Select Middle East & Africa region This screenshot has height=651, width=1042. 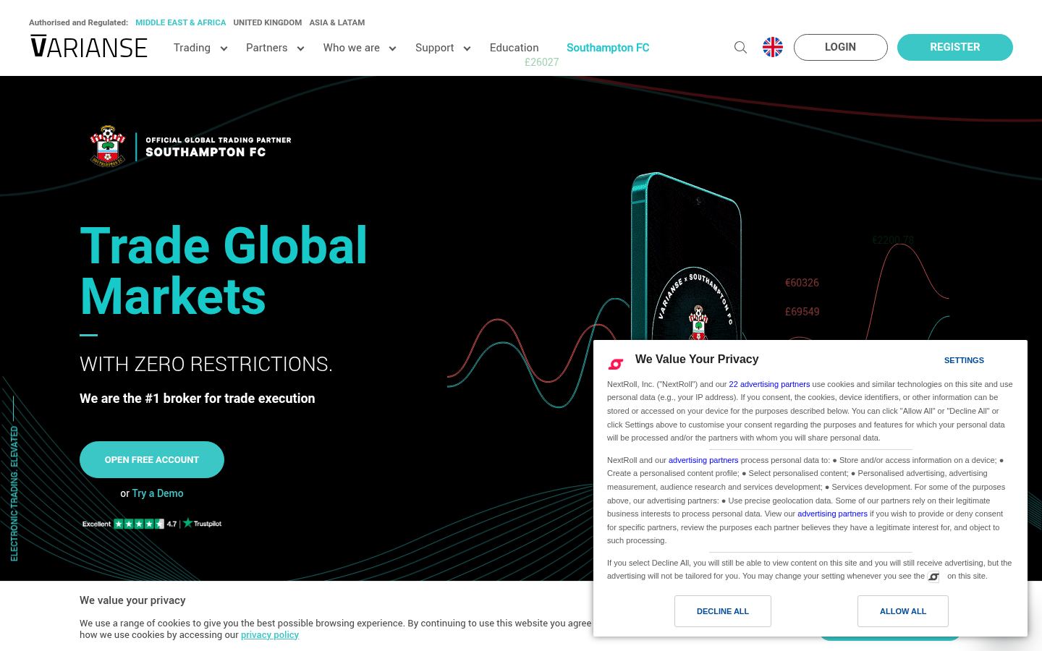click(181, 22)
